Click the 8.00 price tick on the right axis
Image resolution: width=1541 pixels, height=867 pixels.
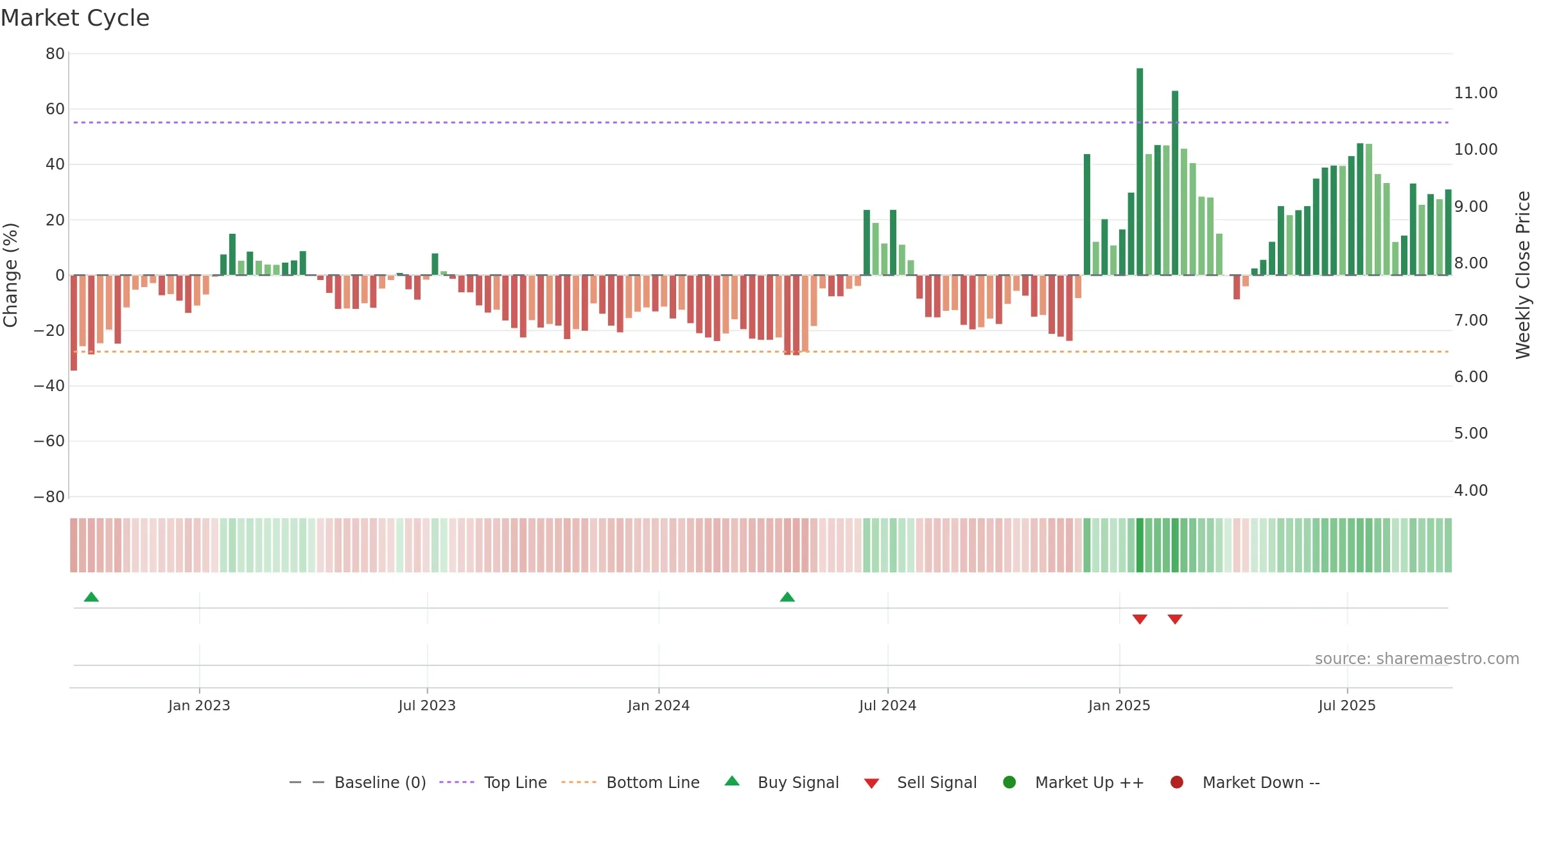point(1471,263)
